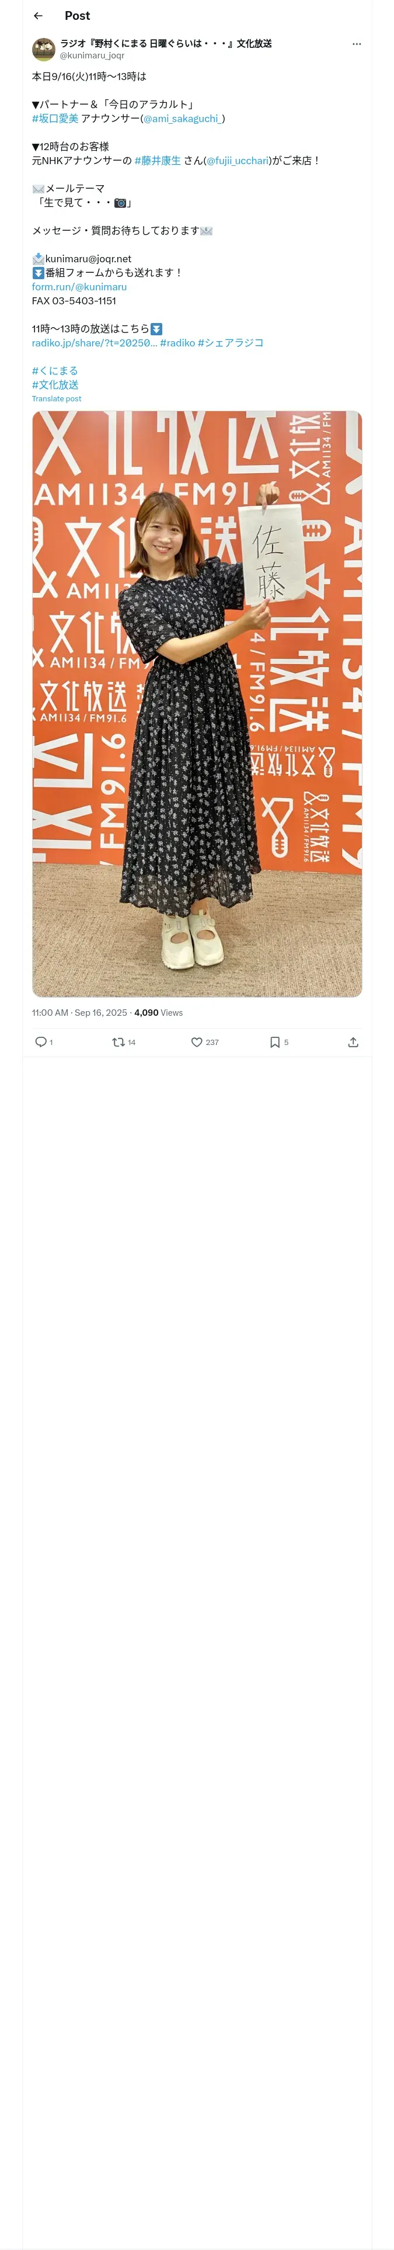Viewport: 394px width, 2250px height.
Task: Click Translate post
Action: point(57,398)
